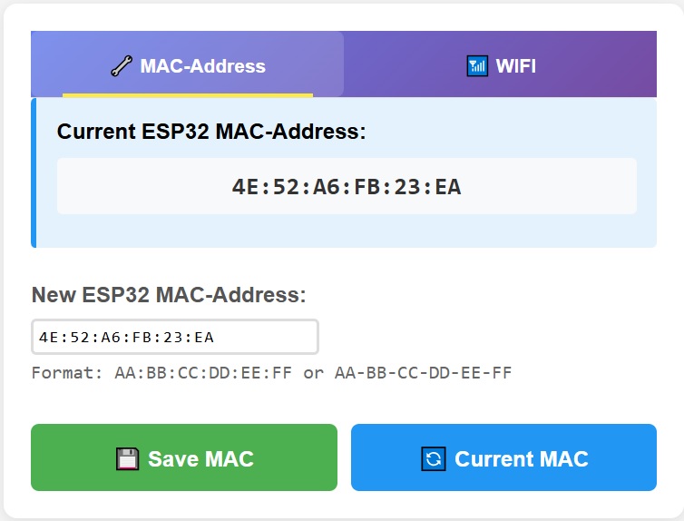Click the blue accent bar on info panel
The width and height of the screenshot is (684, 521).
[34, 172]
